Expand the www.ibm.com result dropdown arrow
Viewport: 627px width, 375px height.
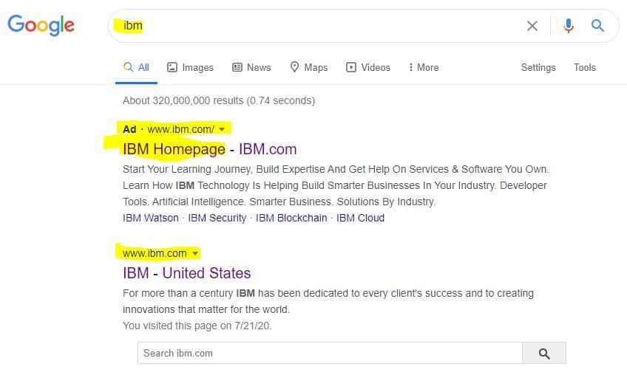click(195, 254)
